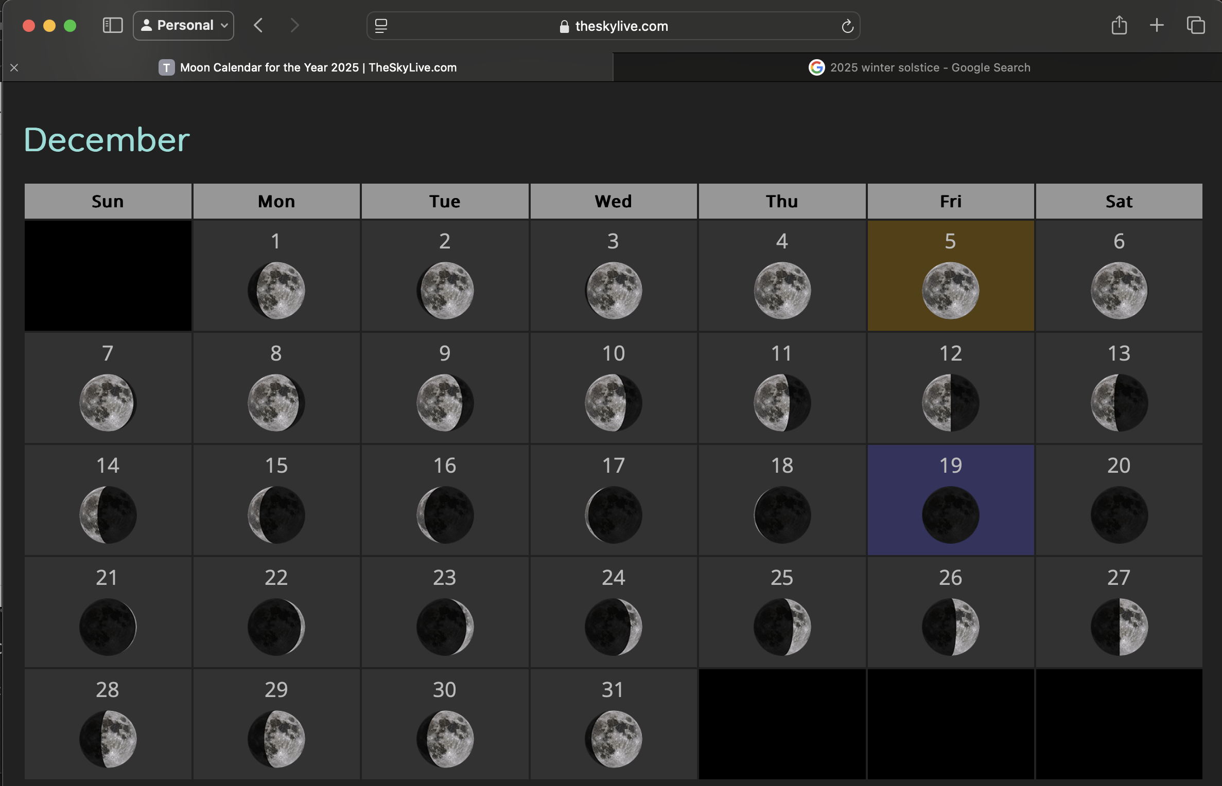Open the Personal profile dropdown
The width and height of the screenshot is (1222, 786).
tap(184, 25)
